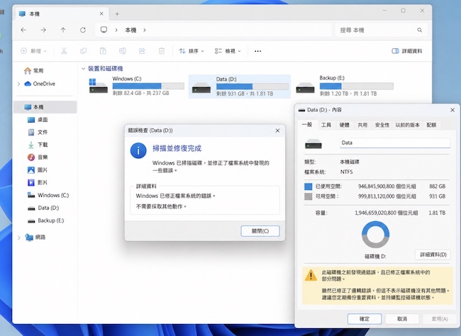The image size is (461, 336).
Task: Click 取消 in properties dialog
Action: pos(402,319)
